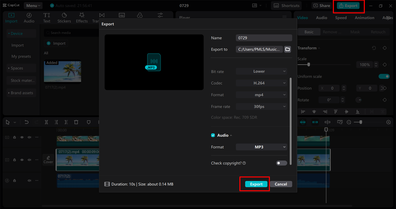Screen dimensions: 396x209
Task: Browse export folder with the folder icon
Action: [287, 49]
